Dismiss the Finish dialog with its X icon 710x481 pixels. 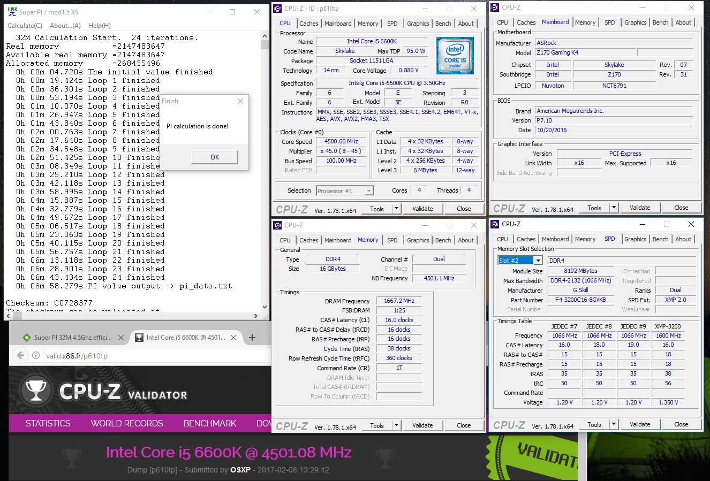(x=240, y=101)
